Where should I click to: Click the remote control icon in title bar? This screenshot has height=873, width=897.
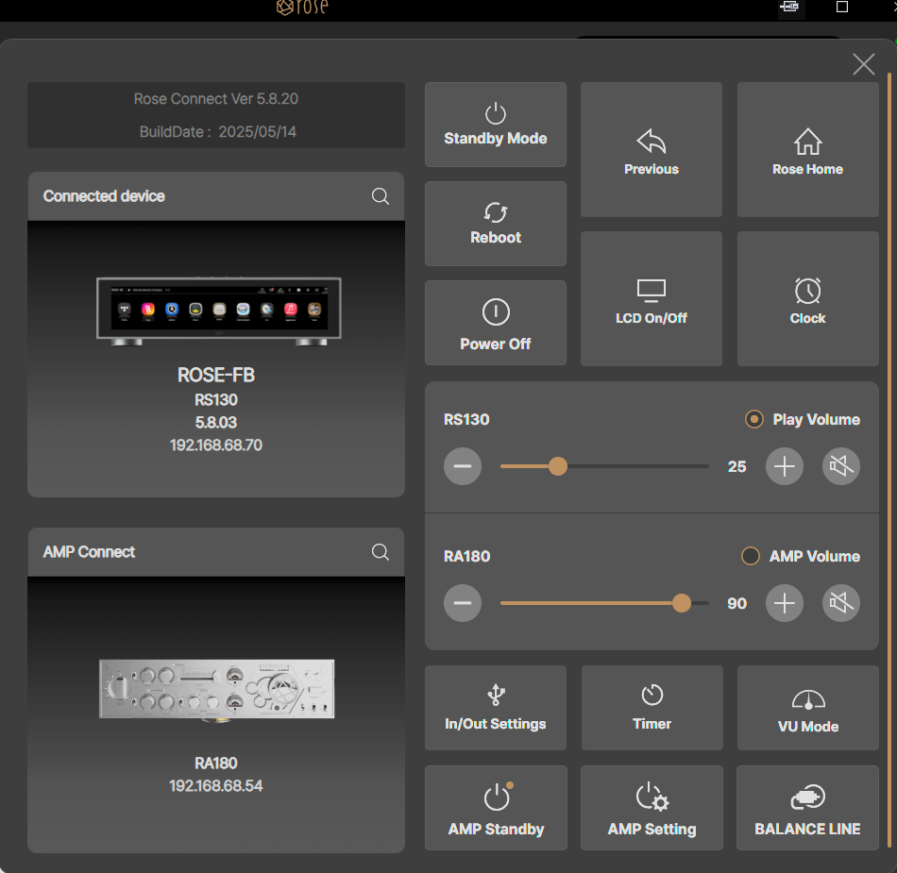coord(789,7)
